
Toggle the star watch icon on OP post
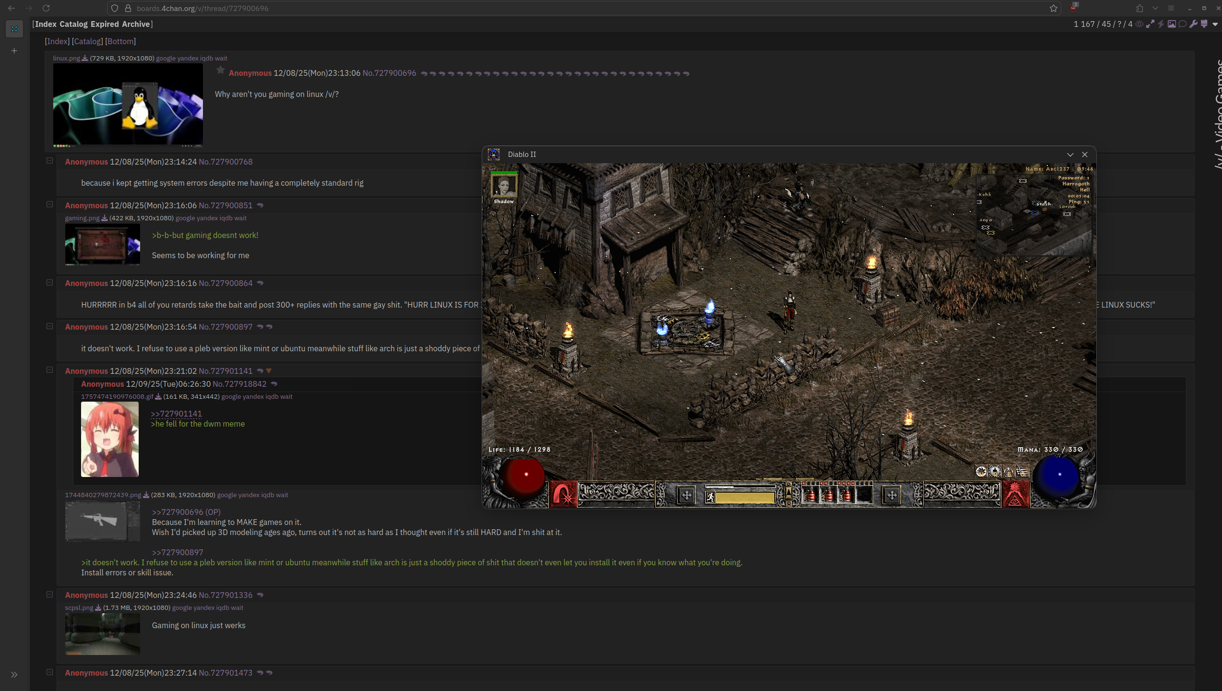220,71
